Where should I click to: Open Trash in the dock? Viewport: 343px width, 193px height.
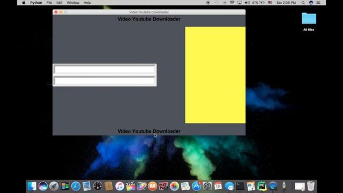click(x=311, y=186)
